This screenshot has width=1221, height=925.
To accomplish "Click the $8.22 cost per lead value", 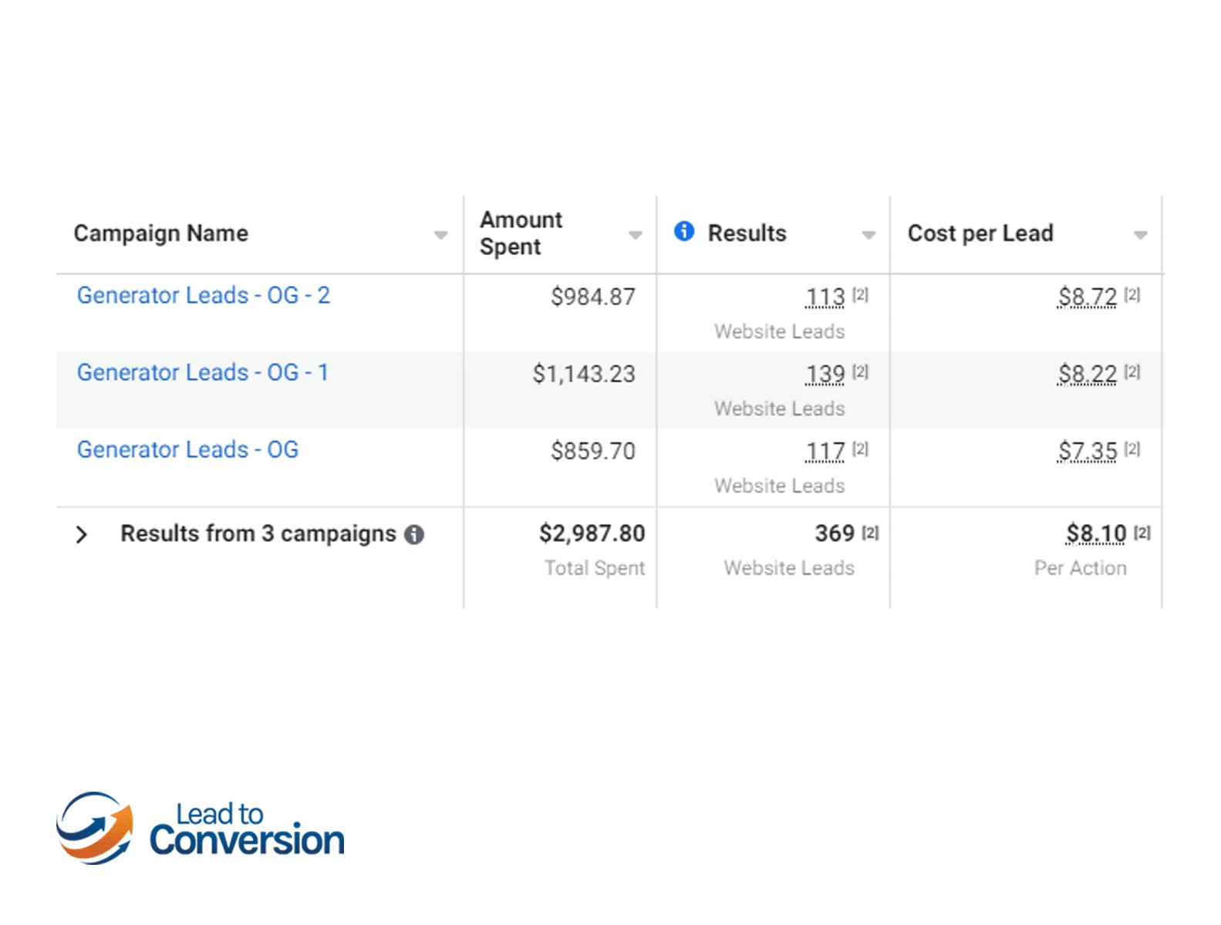I will (1088, 374).
